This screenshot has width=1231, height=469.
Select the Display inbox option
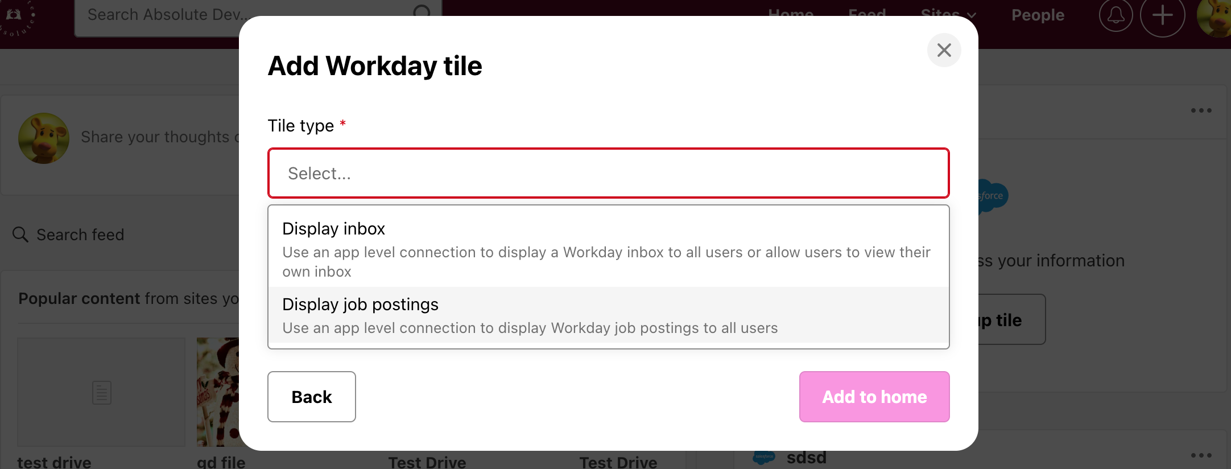[x=608, y=248]
